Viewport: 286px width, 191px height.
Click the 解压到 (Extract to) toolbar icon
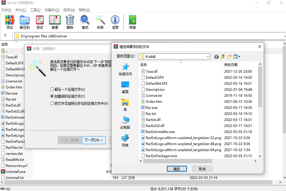(x=25, y=22)
